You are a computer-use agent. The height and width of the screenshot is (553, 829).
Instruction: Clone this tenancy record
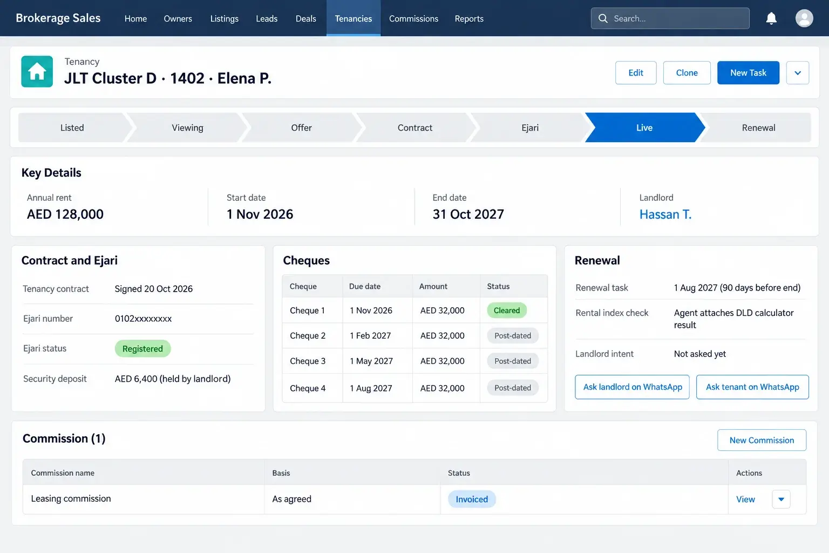[687, 73]
